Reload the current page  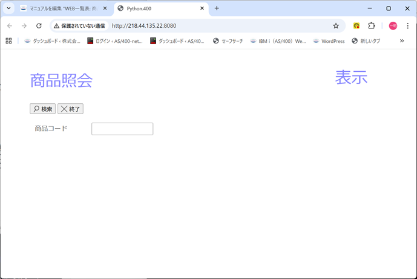point(39,26)
